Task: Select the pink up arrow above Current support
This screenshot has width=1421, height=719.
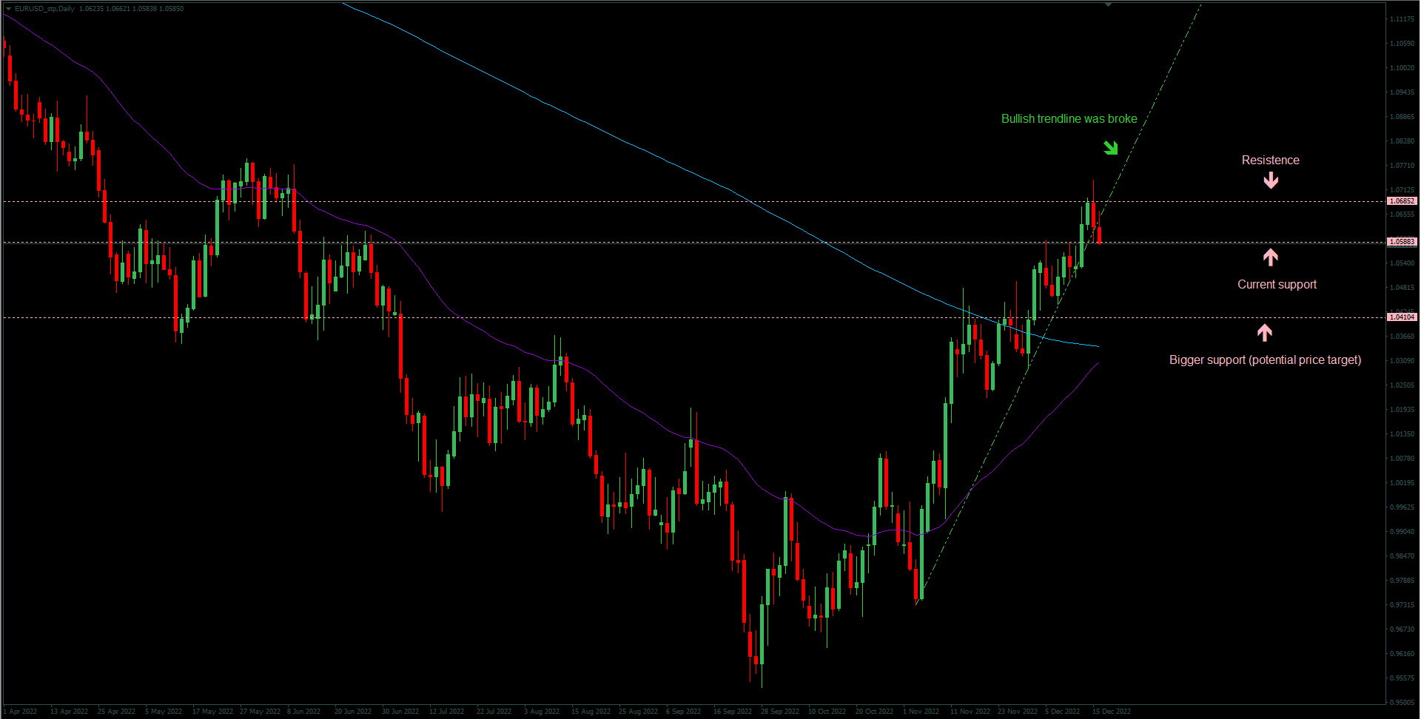Action: [1270, 257]
